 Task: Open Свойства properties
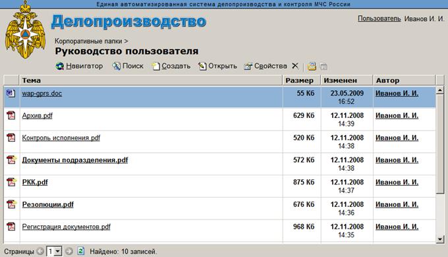266,66
